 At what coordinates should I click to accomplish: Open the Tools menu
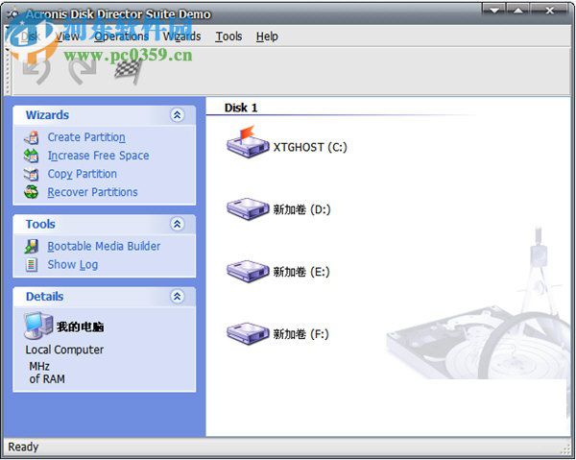tap(228, 36)
